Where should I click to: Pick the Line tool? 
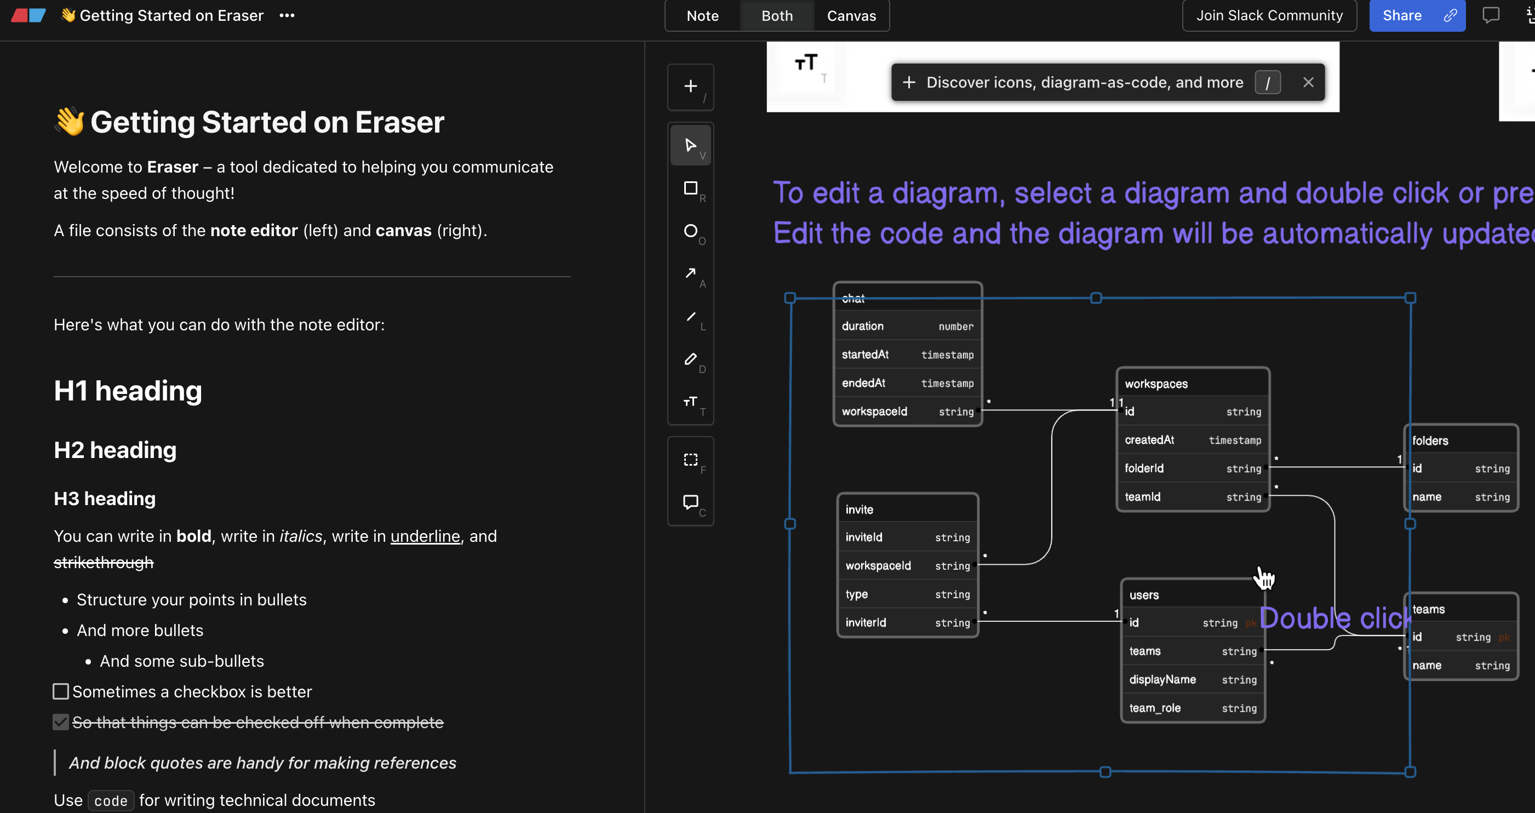691,317
